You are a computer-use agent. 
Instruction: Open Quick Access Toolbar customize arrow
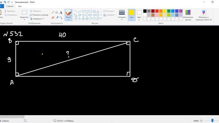tap(12, 2)
